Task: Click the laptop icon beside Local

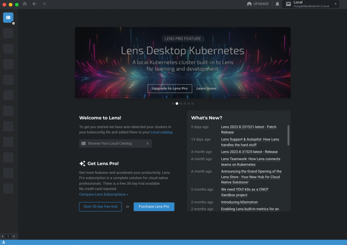Action: (x=288, y=4)
